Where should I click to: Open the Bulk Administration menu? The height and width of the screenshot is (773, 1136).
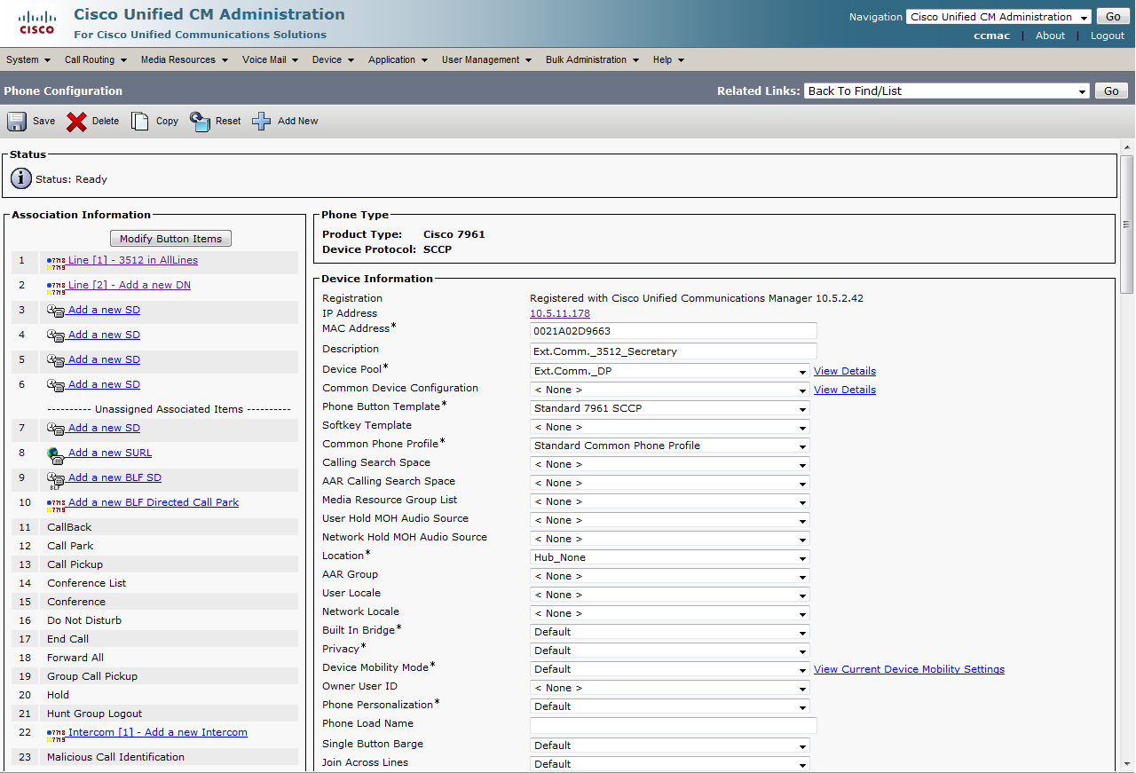[x=592, y=59]
